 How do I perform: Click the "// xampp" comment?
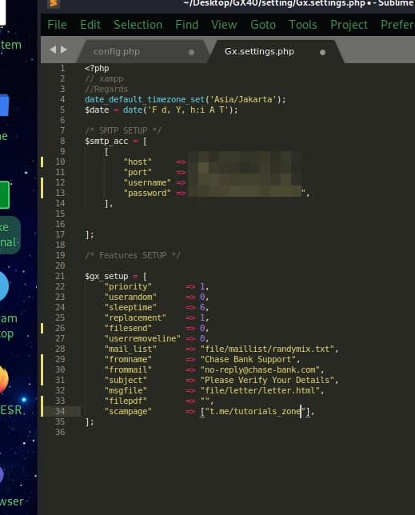pyautogui.click(x=104, y=79)
